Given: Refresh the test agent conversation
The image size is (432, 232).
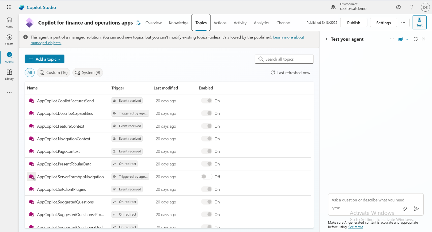Looking at the screenshot, I should [x=416, y=39].
